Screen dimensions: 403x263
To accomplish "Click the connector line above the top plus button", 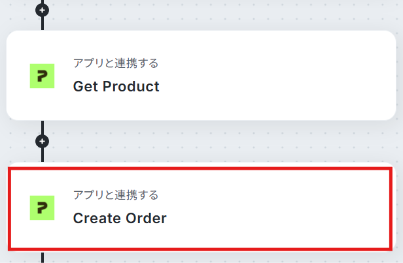I will click(x=43, y=2).
